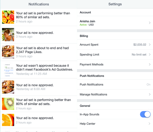Screen dimensions: 153x132
Task: Tap the $2,035.02 amount spent value
Action: coord(140,45)
